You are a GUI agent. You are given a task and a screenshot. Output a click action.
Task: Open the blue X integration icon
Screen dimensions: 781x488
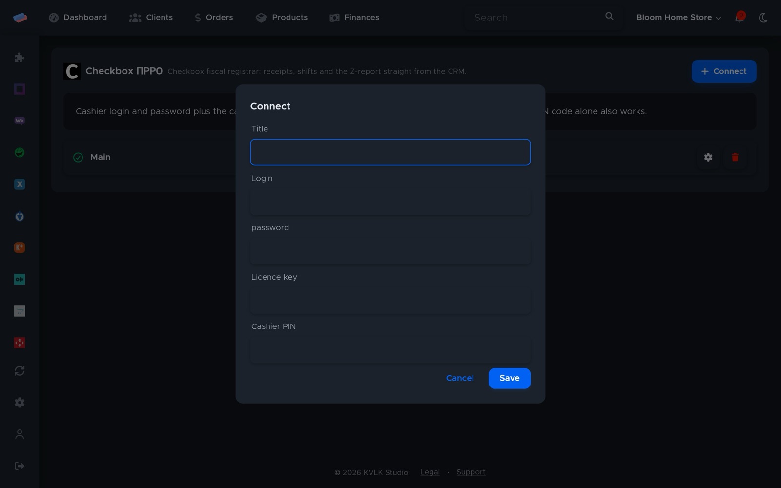(20, 184)
